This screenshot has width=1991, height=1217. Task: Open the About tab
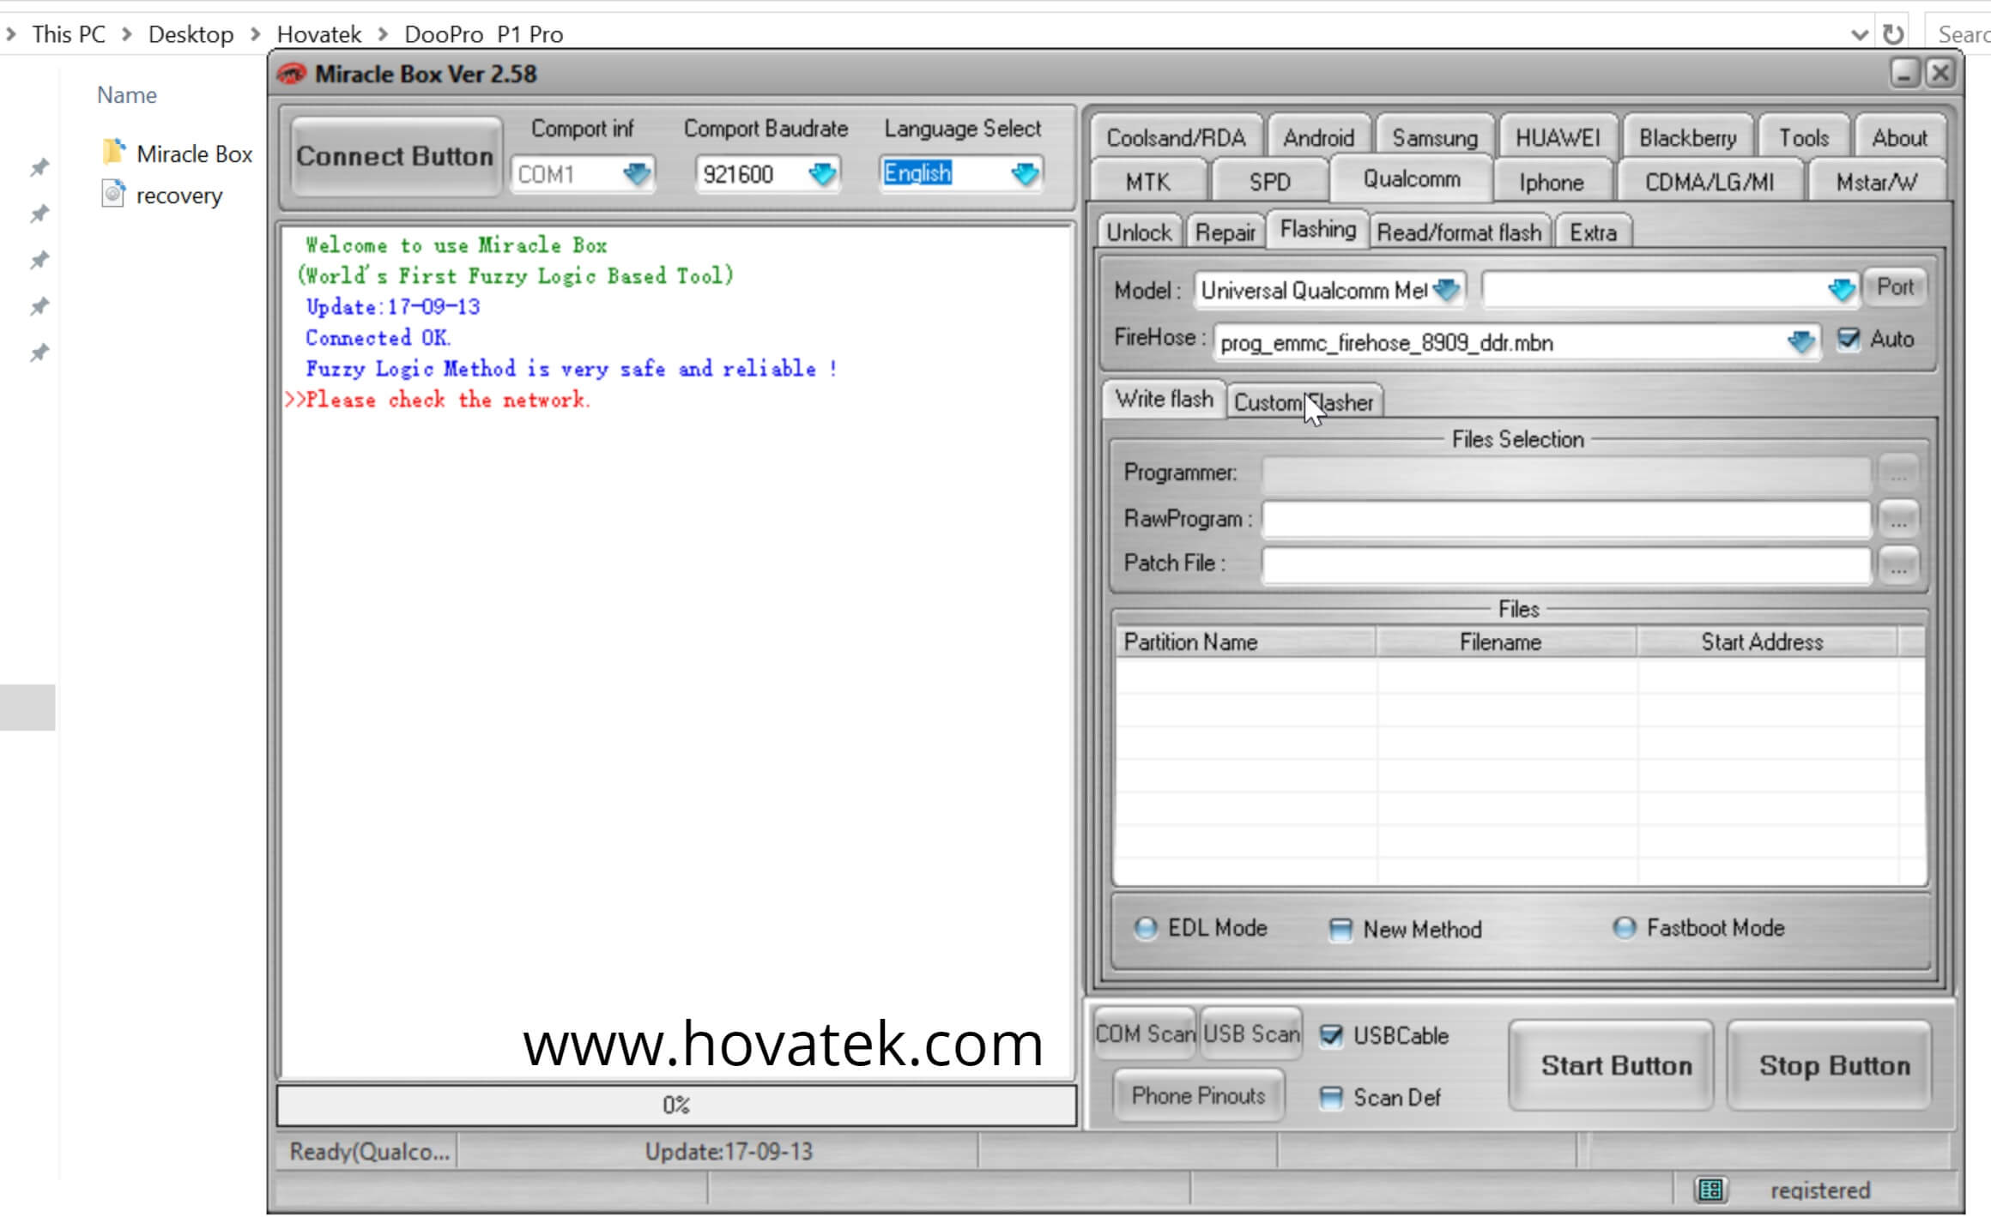pos(1899,137)
